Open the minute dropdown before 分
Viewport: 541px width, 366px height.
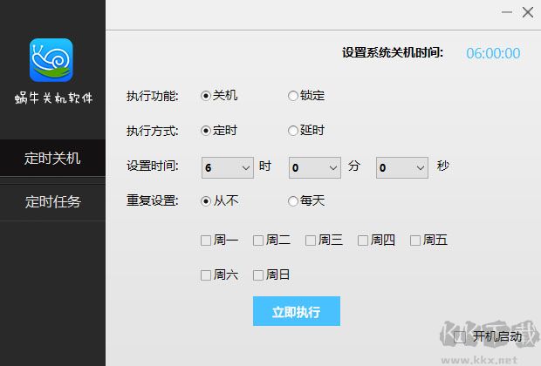click(315, 168)
